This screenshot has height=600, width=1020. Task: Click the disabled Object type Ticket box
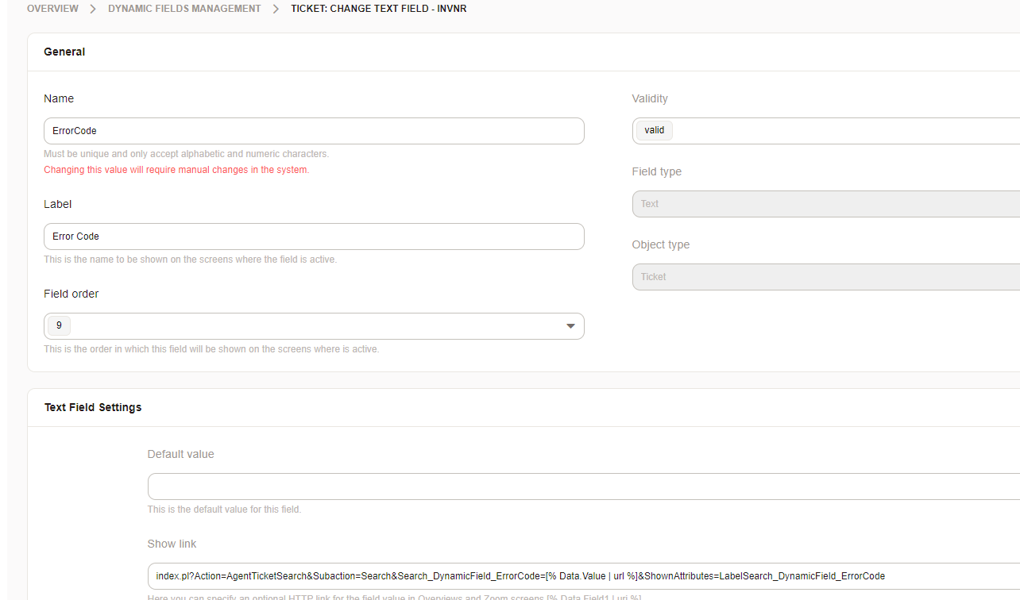click(826, 277)
